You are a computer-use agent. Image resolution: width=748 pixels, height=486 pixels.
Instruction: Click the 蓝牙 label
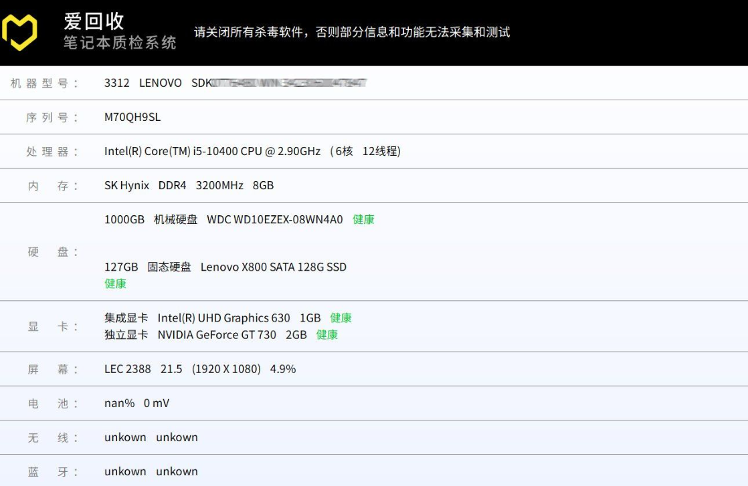point(52,472)
